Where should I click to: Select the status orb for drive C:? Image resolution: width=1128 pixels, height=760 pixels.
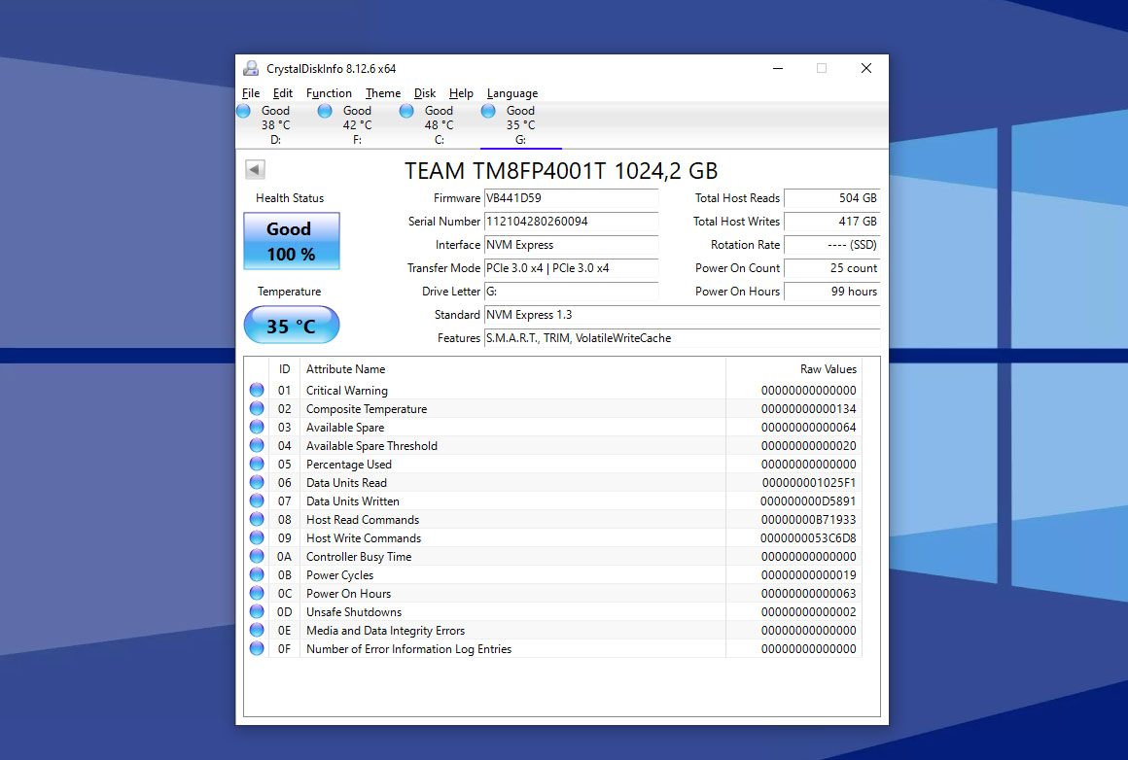(x=406, y=111)
